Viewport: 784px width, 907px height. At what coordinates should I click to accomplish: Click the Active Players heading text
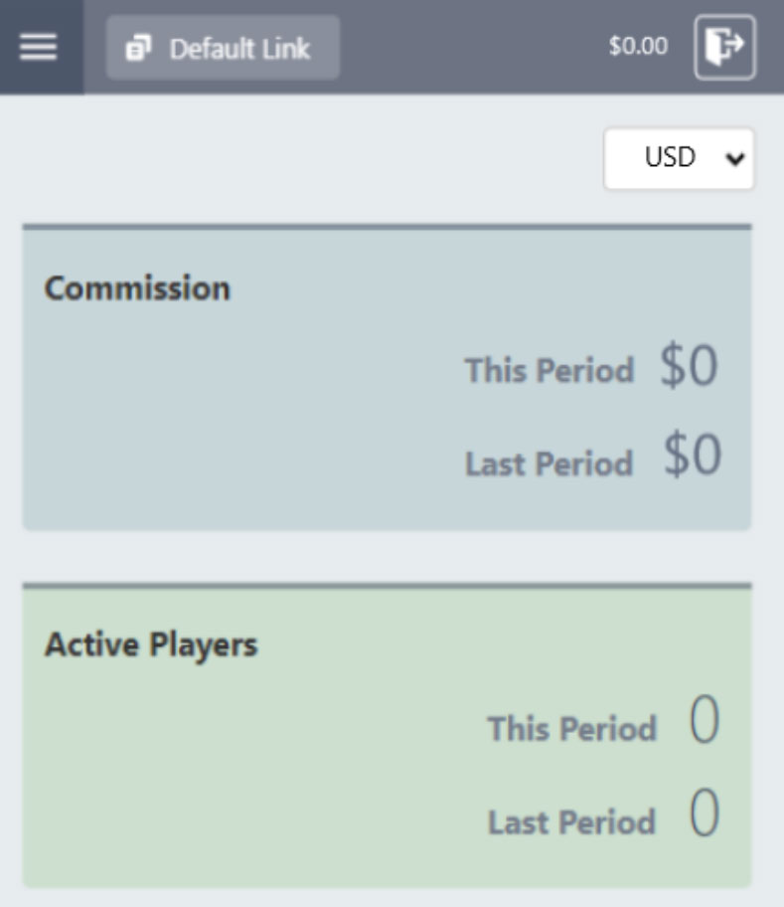(x=151, y=644)
